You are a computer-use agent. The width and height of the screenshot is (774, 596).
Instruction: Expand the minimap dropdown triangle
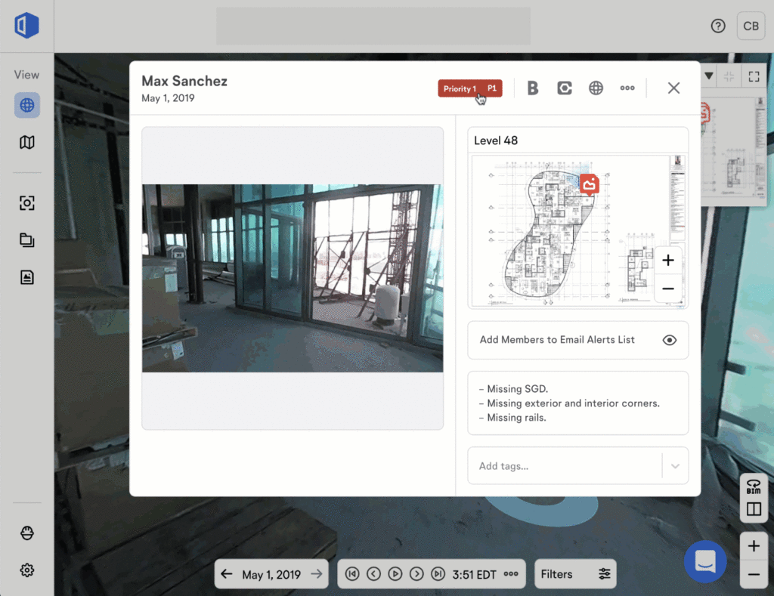(709, 76)
